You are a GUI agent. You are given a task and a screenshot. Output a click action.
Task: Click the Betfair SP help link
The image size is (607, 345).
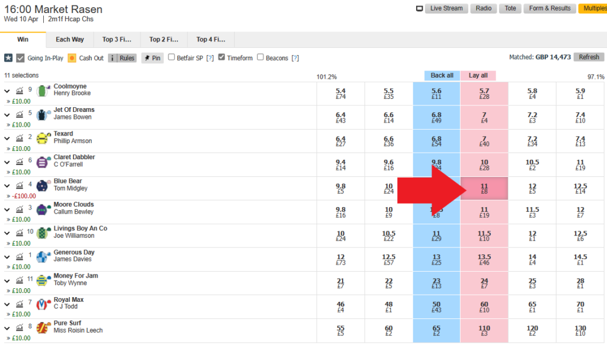[210, 58]
